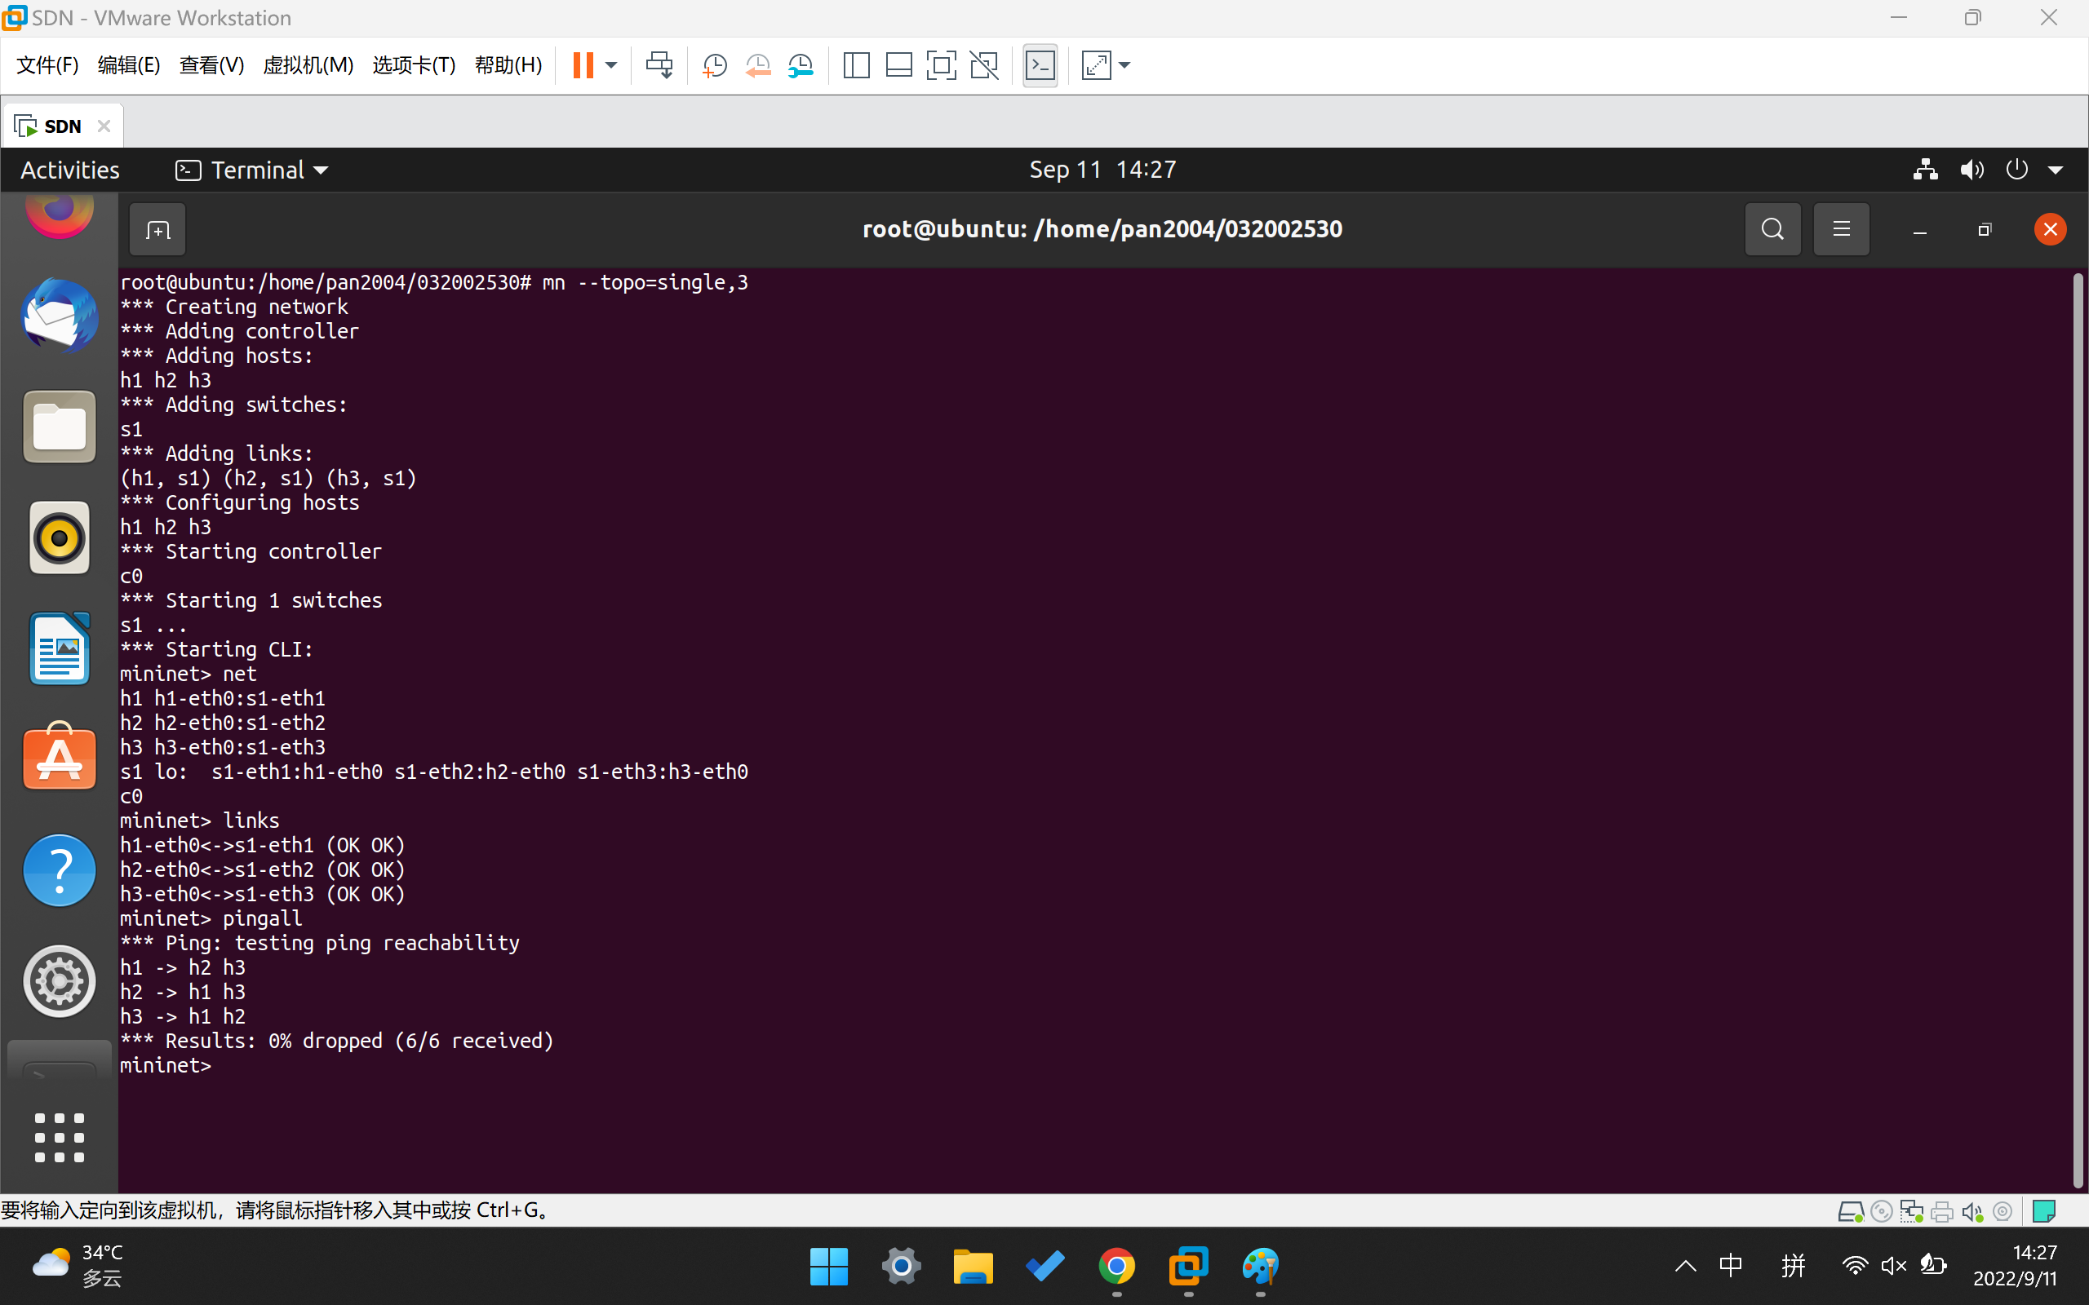Pause the virtual machine
The height and width of the screenshot is (1305, 2089).
[x=583, y=64]
